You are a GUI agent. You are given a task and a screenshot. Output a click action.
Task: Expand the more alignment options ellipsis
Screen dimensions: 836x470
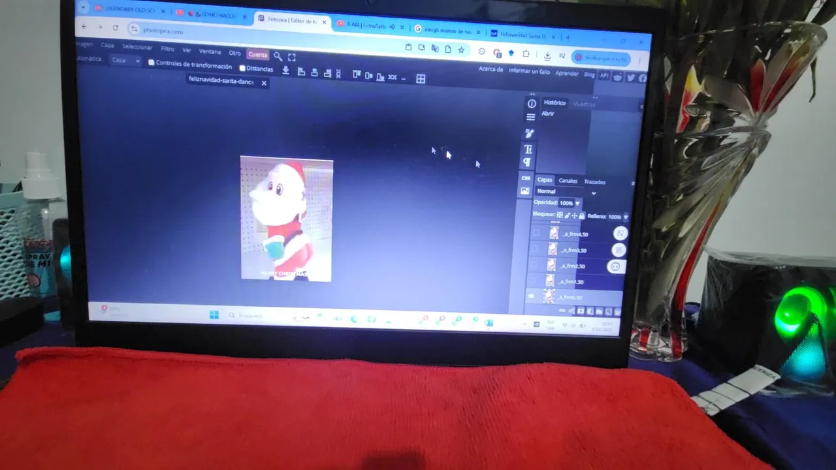pos(404,78)
